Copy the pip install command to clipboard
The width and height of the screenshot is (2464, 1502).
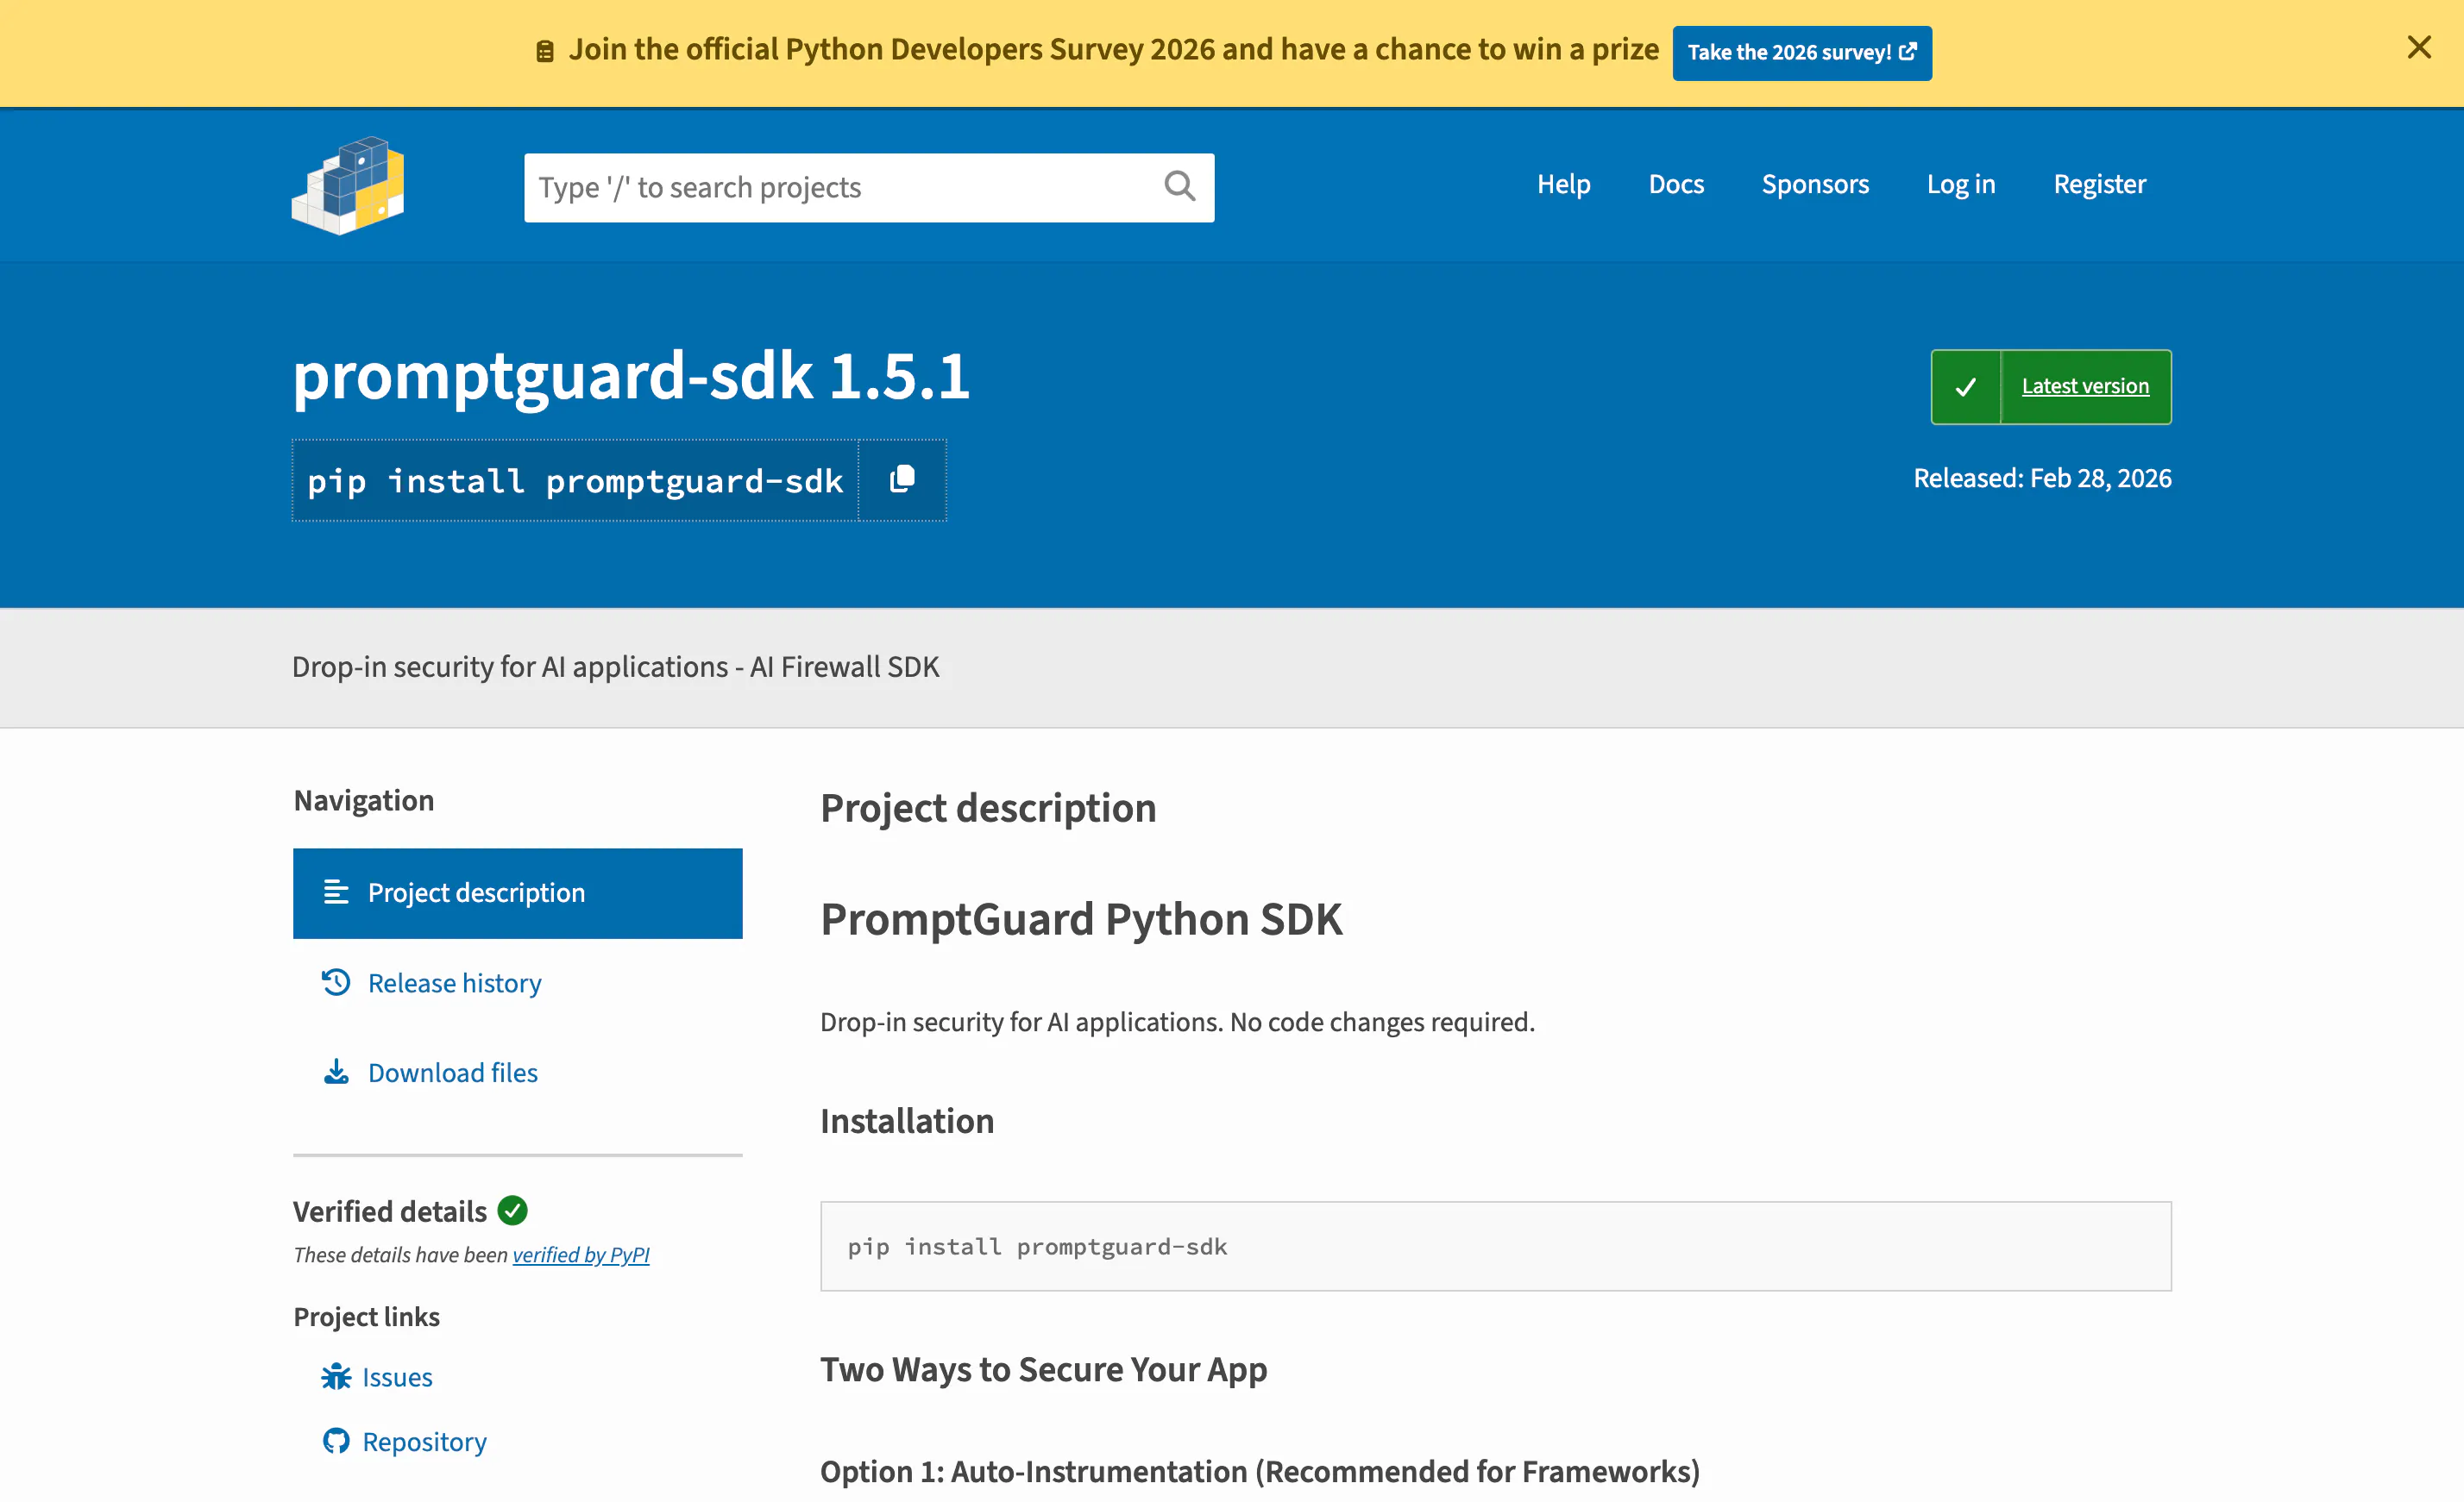click(902, 479)
